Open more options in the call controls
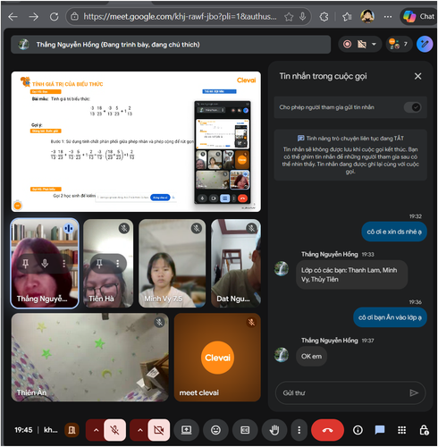The width and height of the screenshot is (438, 447). click(299, 430)
